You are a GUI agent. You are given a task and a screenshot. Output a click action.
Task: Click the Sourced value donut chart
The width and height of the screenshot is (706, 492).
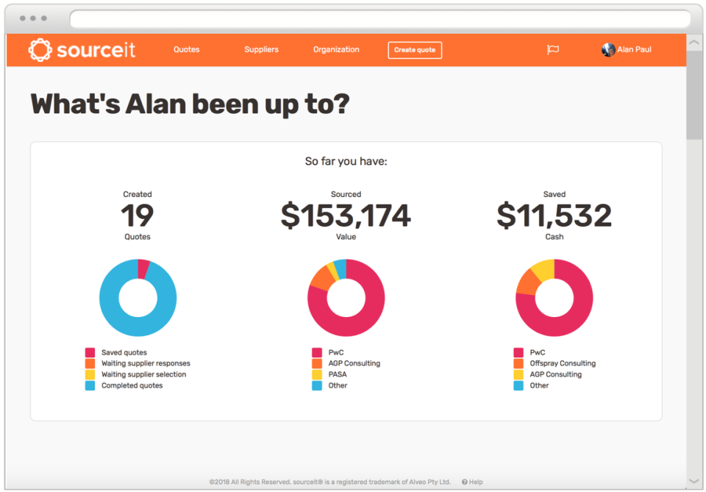pyautogui.click(x=346, y=298)
